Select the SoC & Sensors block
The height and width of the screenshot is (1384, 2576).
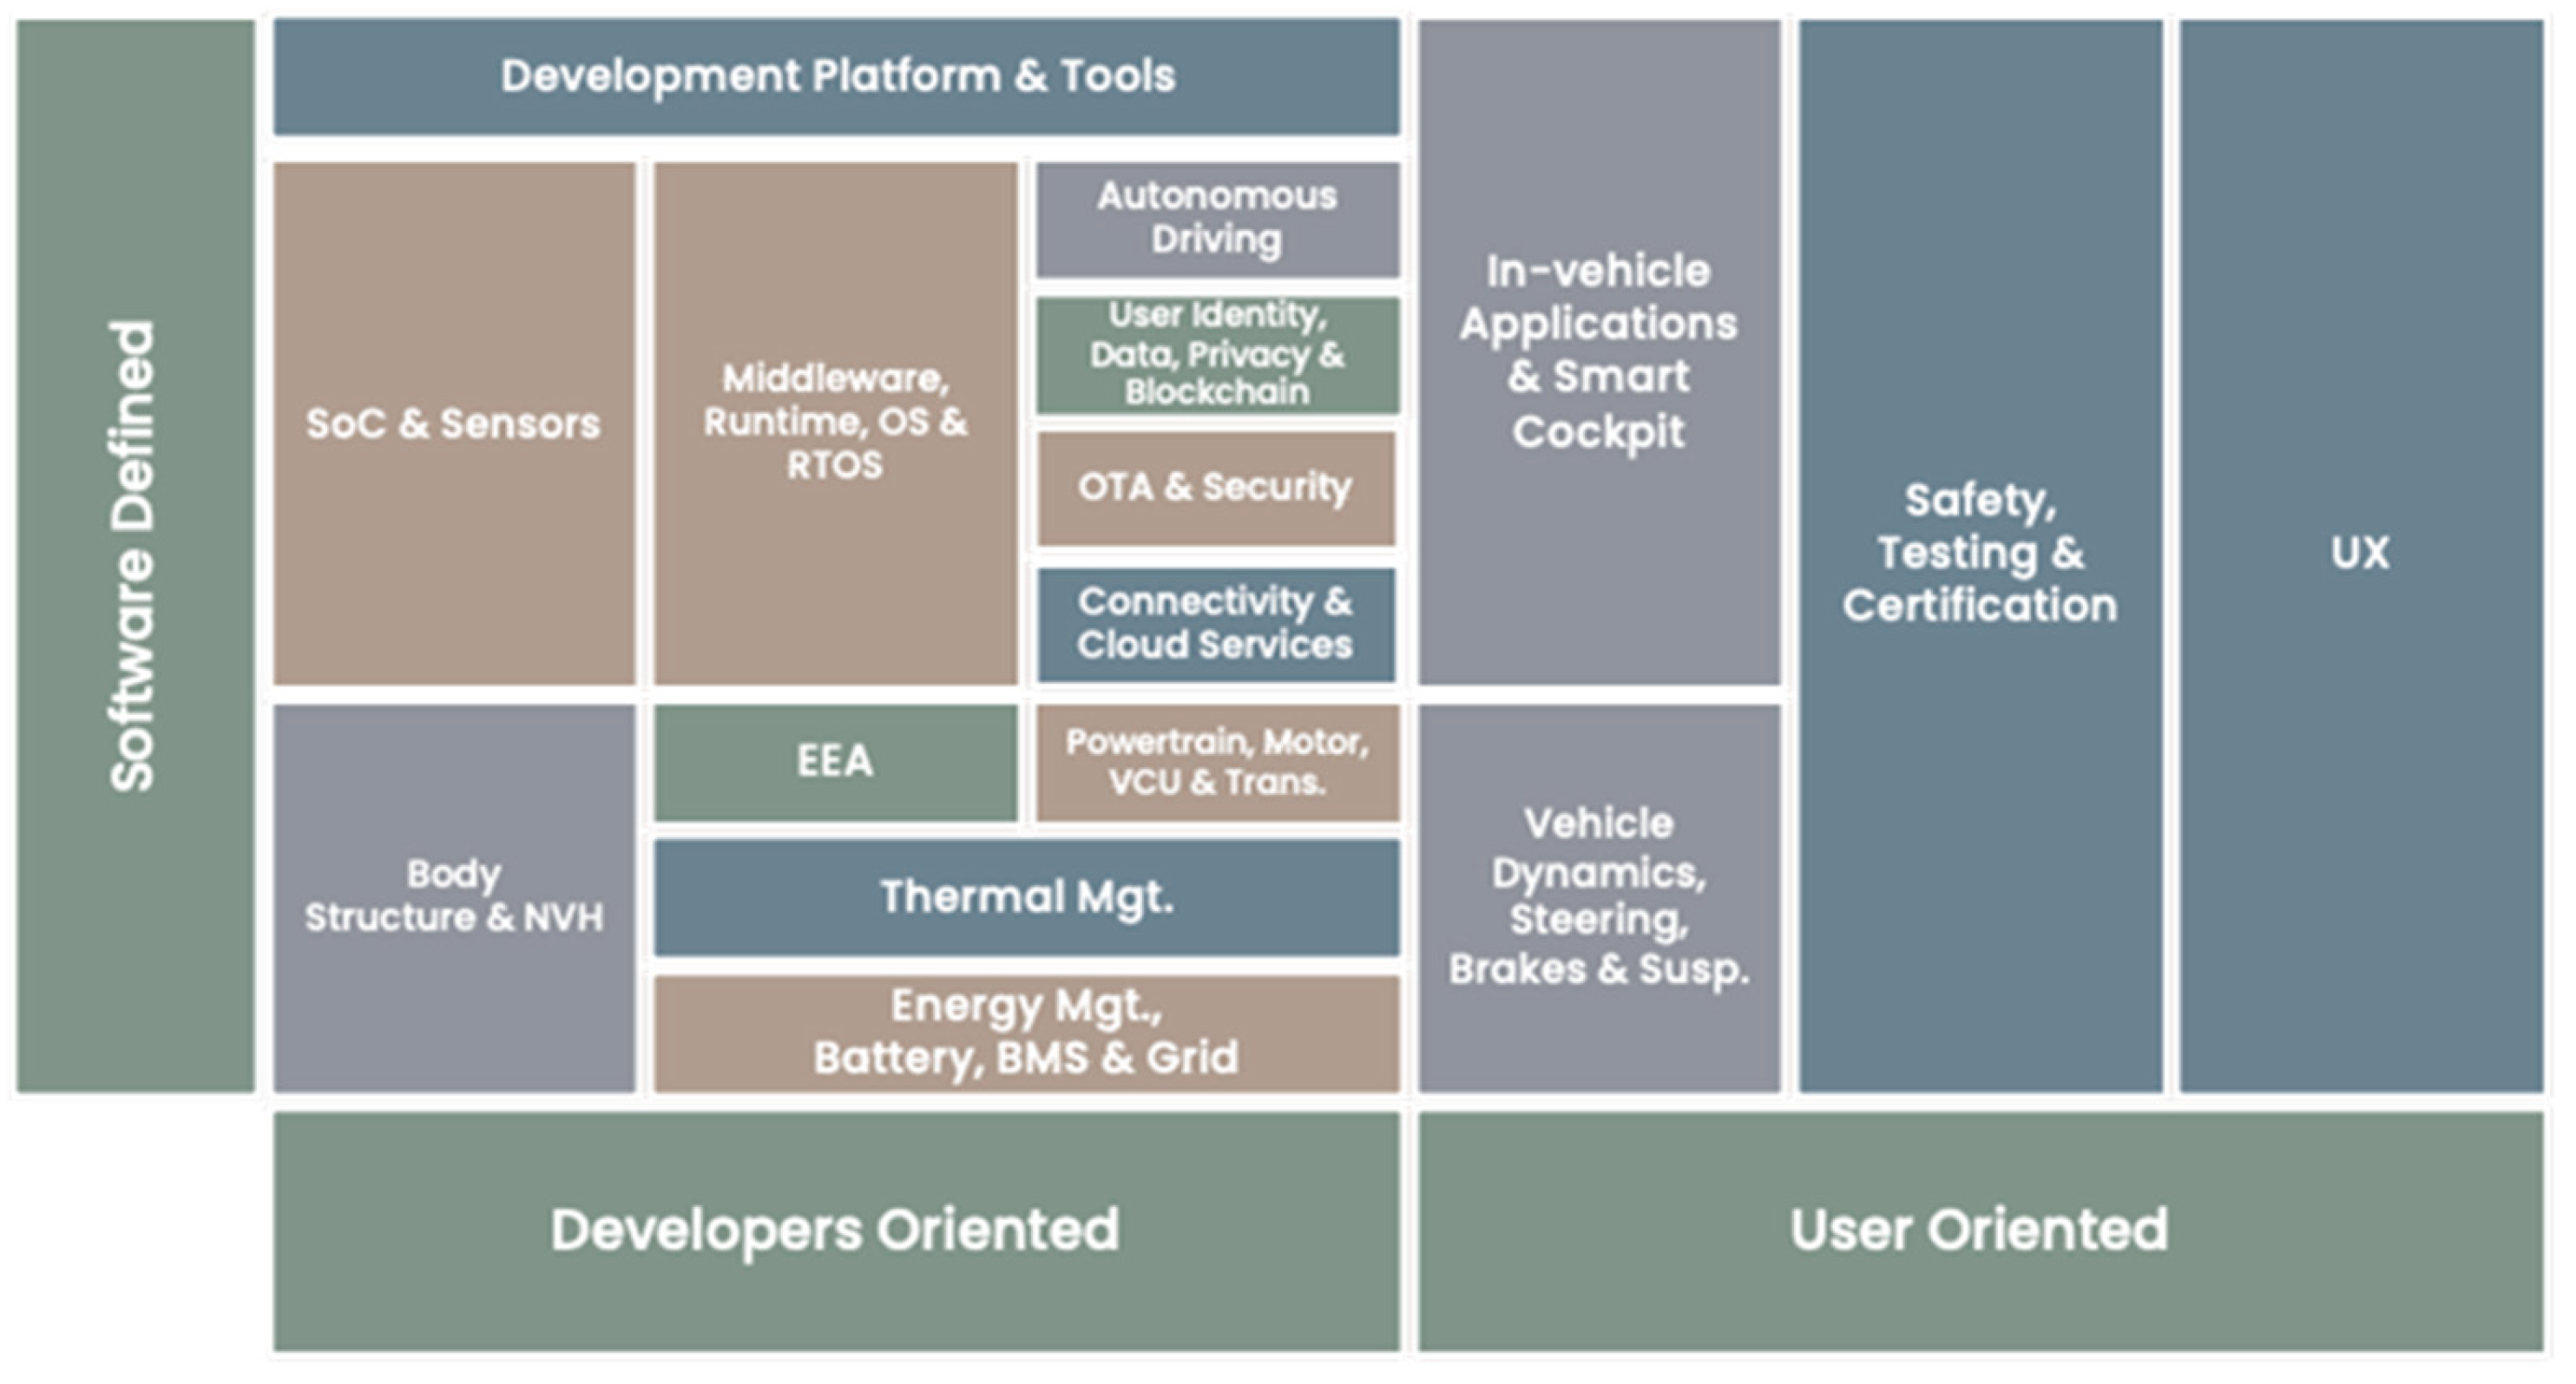pos(454,423)
